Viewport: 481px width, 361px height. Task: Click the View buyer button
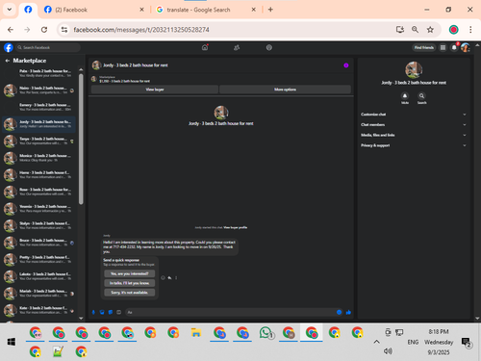(155, 90)
